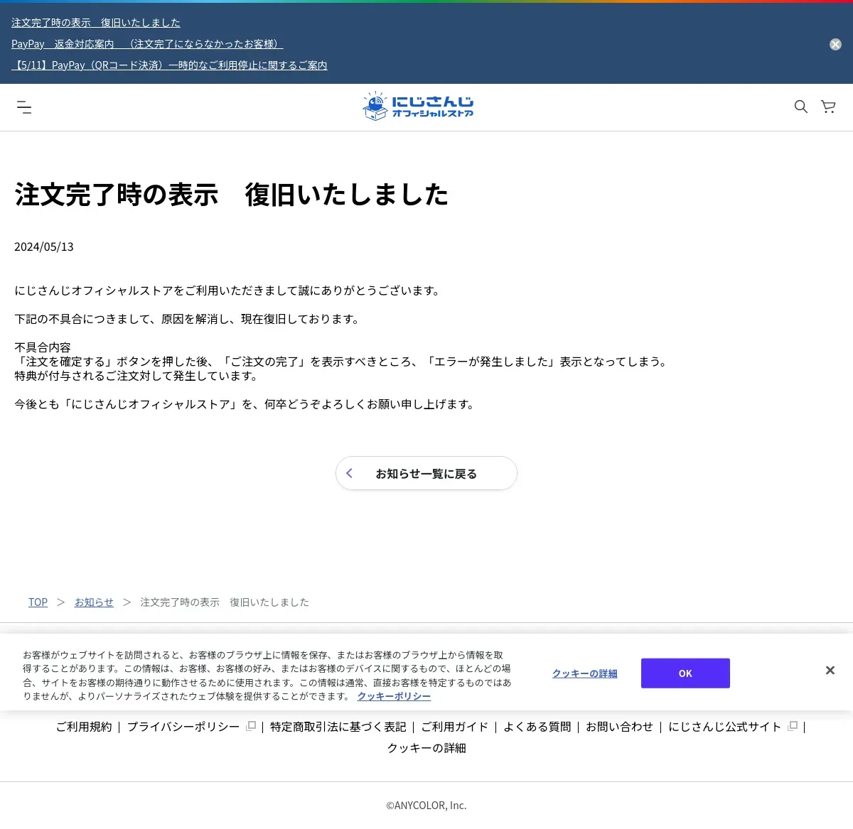
Task: Click external link icon beside にじさんじ公式サイト
Action: [x=793, y=726]
